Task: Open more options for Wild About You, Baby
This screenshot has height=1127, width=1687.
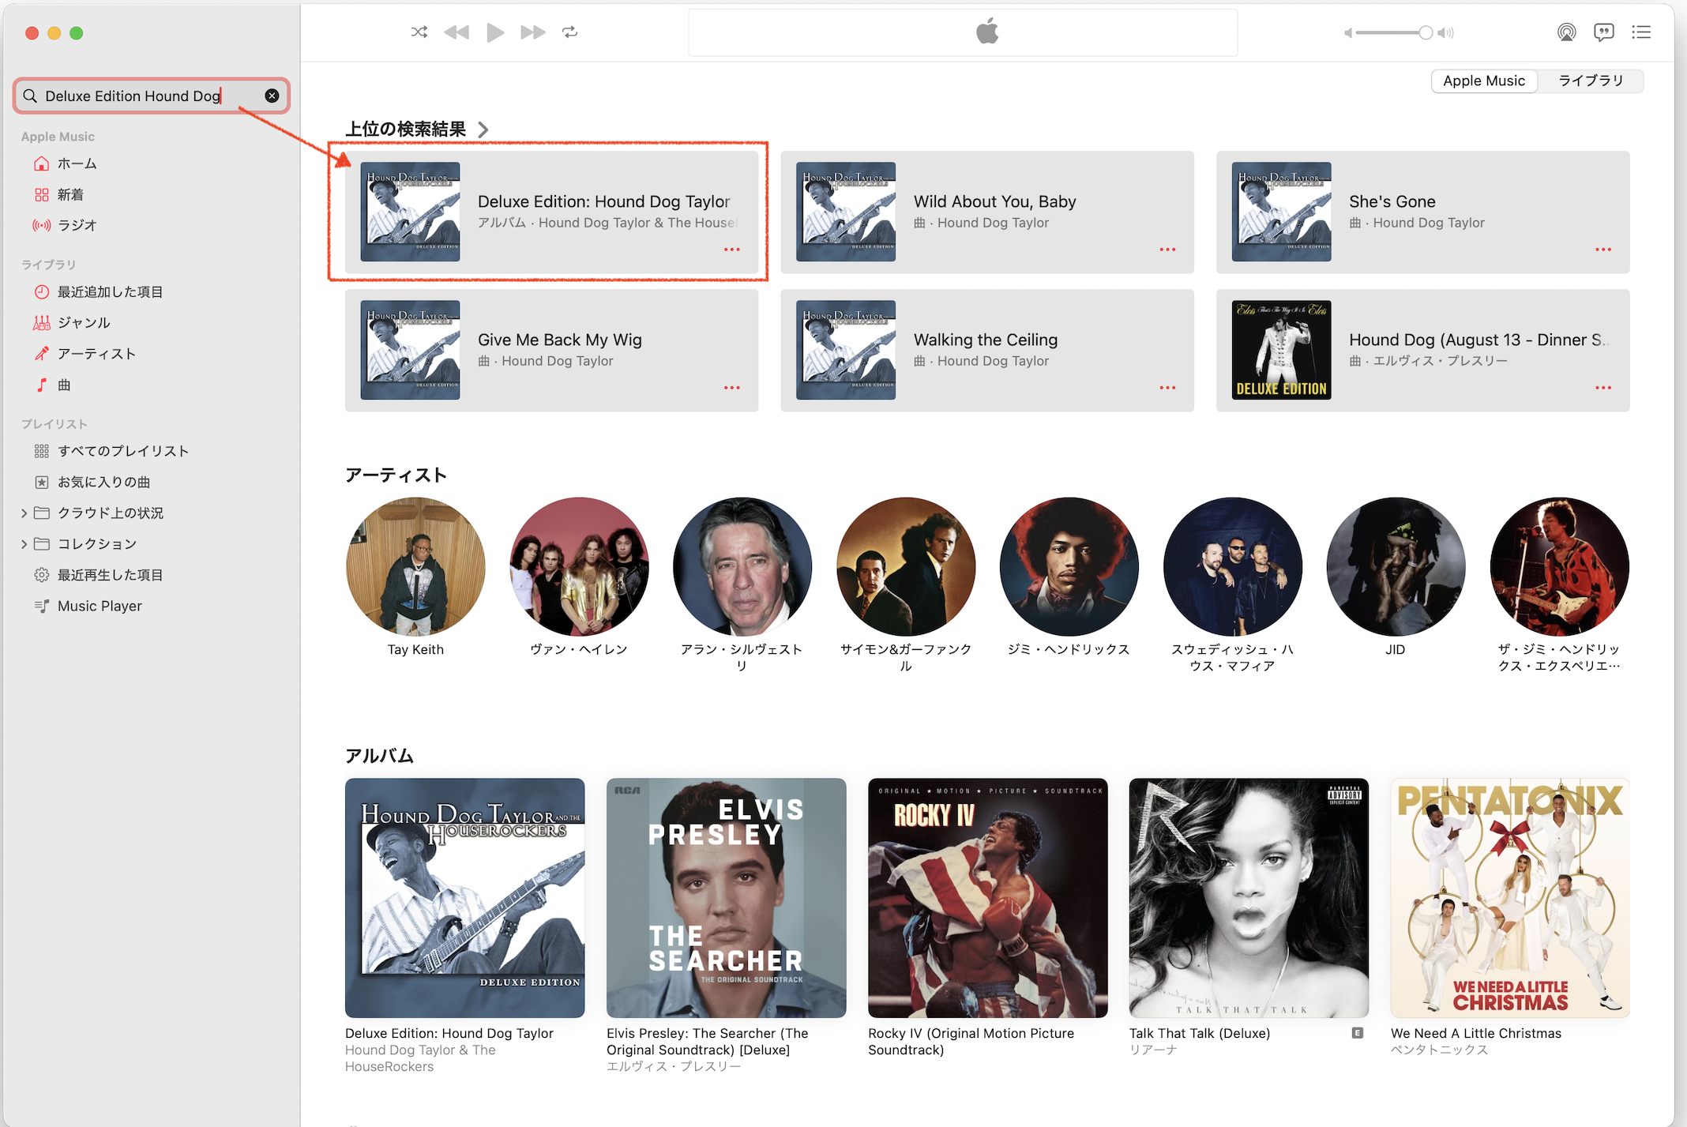Action: [x=1167, y=250]
